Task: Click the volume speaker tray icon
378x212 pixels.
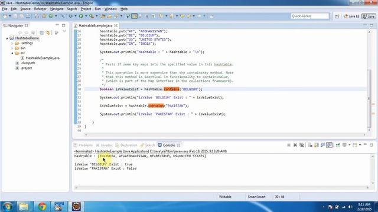Action: (x=350, y=207)
